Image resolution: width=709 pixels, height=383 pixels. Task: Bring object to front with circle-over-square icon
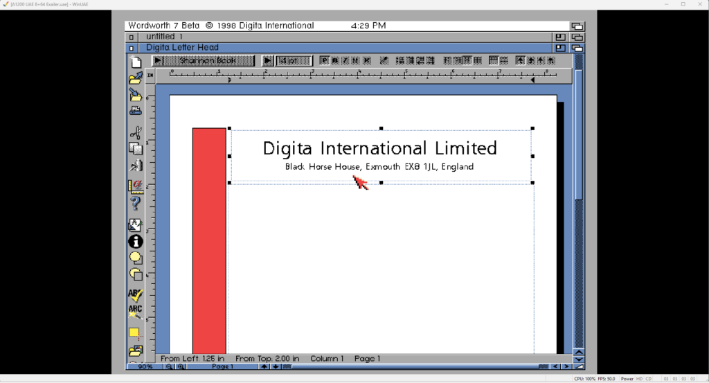[x=136, y=258]
